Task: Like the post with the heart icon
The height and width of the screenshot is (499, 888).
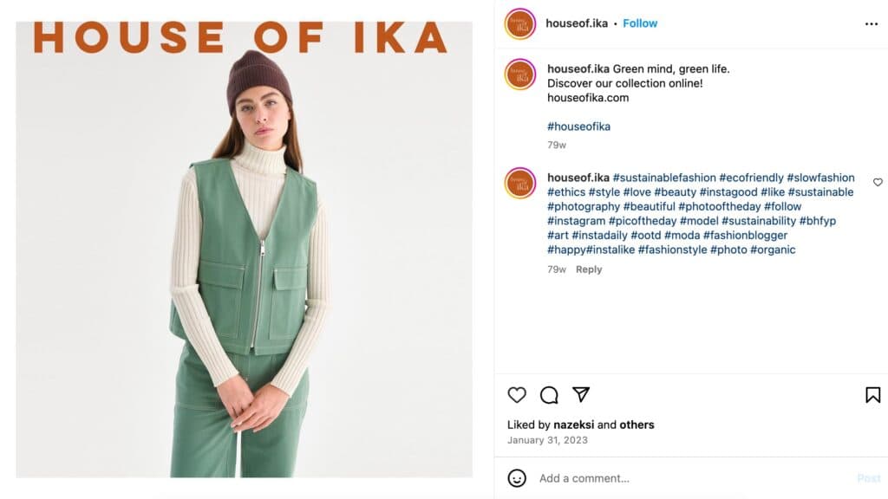Action: coord(517,395)
